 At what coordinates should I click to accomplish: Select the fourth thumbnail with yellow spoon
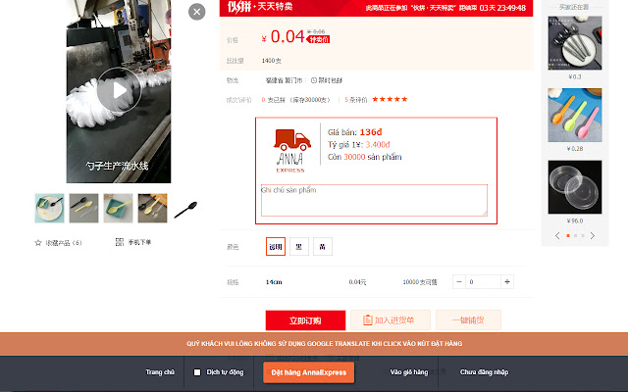(x=153, y=208)
